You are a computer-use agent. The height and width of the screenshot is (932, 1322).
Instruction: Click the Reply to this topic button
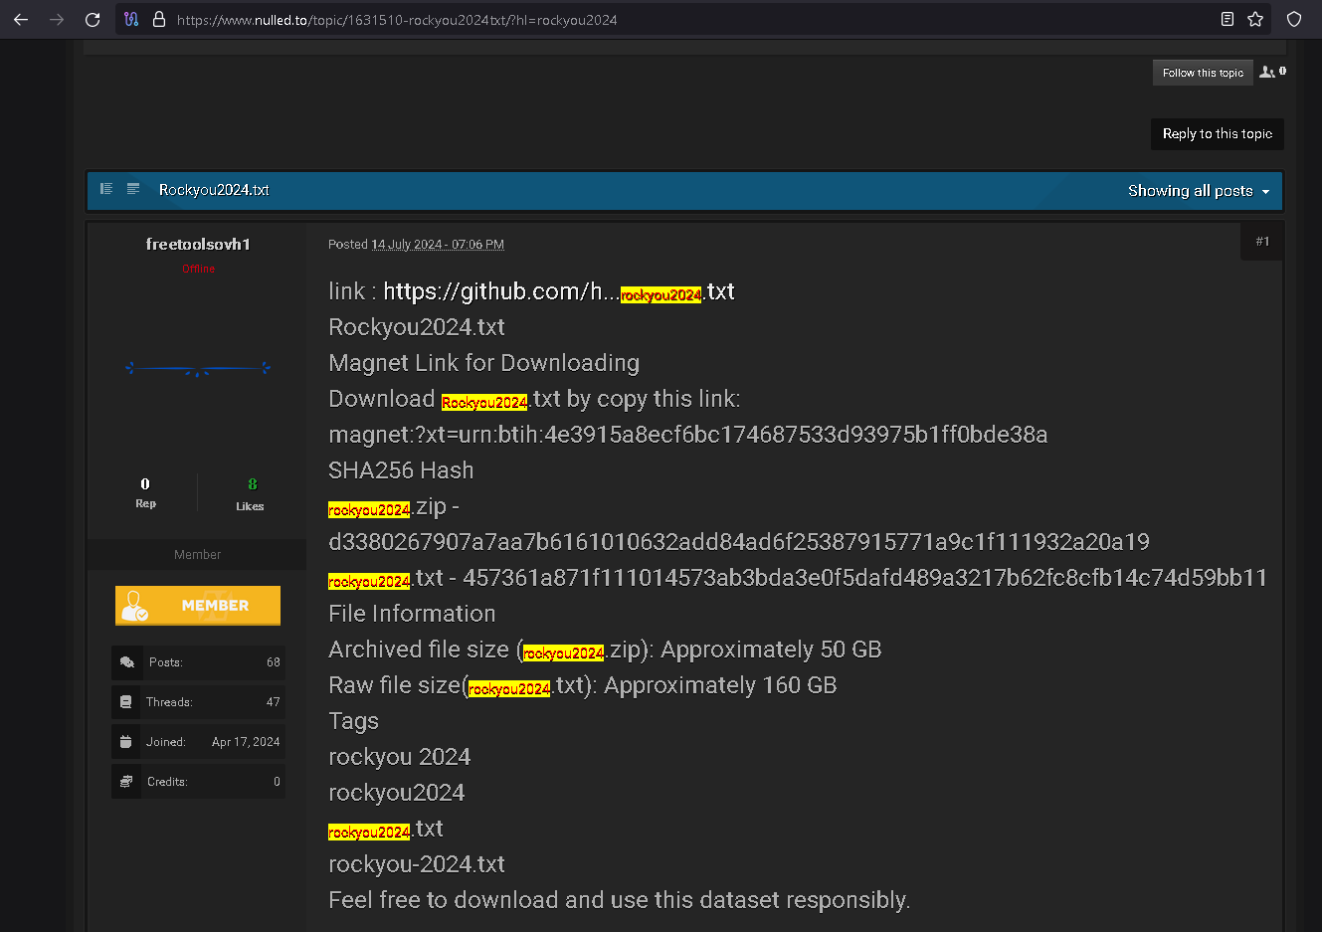click(1217, 133)
